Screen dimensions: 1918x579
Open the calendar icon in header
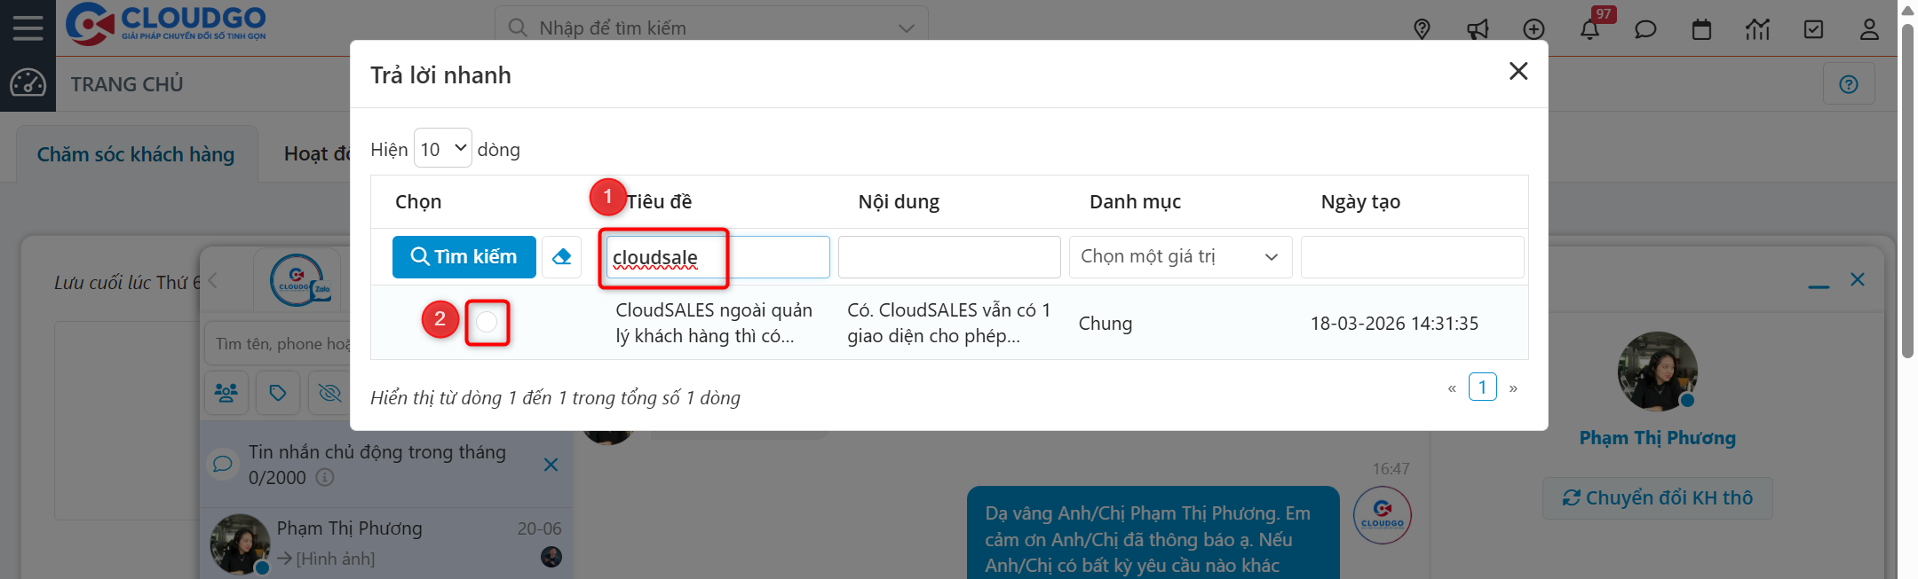click(x=1701, y=29)
